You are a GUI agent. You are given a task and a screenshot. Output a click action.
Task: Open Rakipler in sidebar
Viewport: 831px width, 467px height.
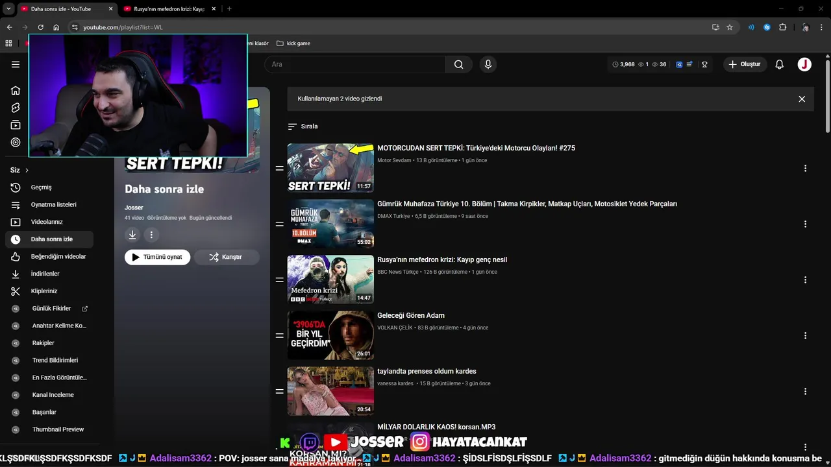[49, 343]
